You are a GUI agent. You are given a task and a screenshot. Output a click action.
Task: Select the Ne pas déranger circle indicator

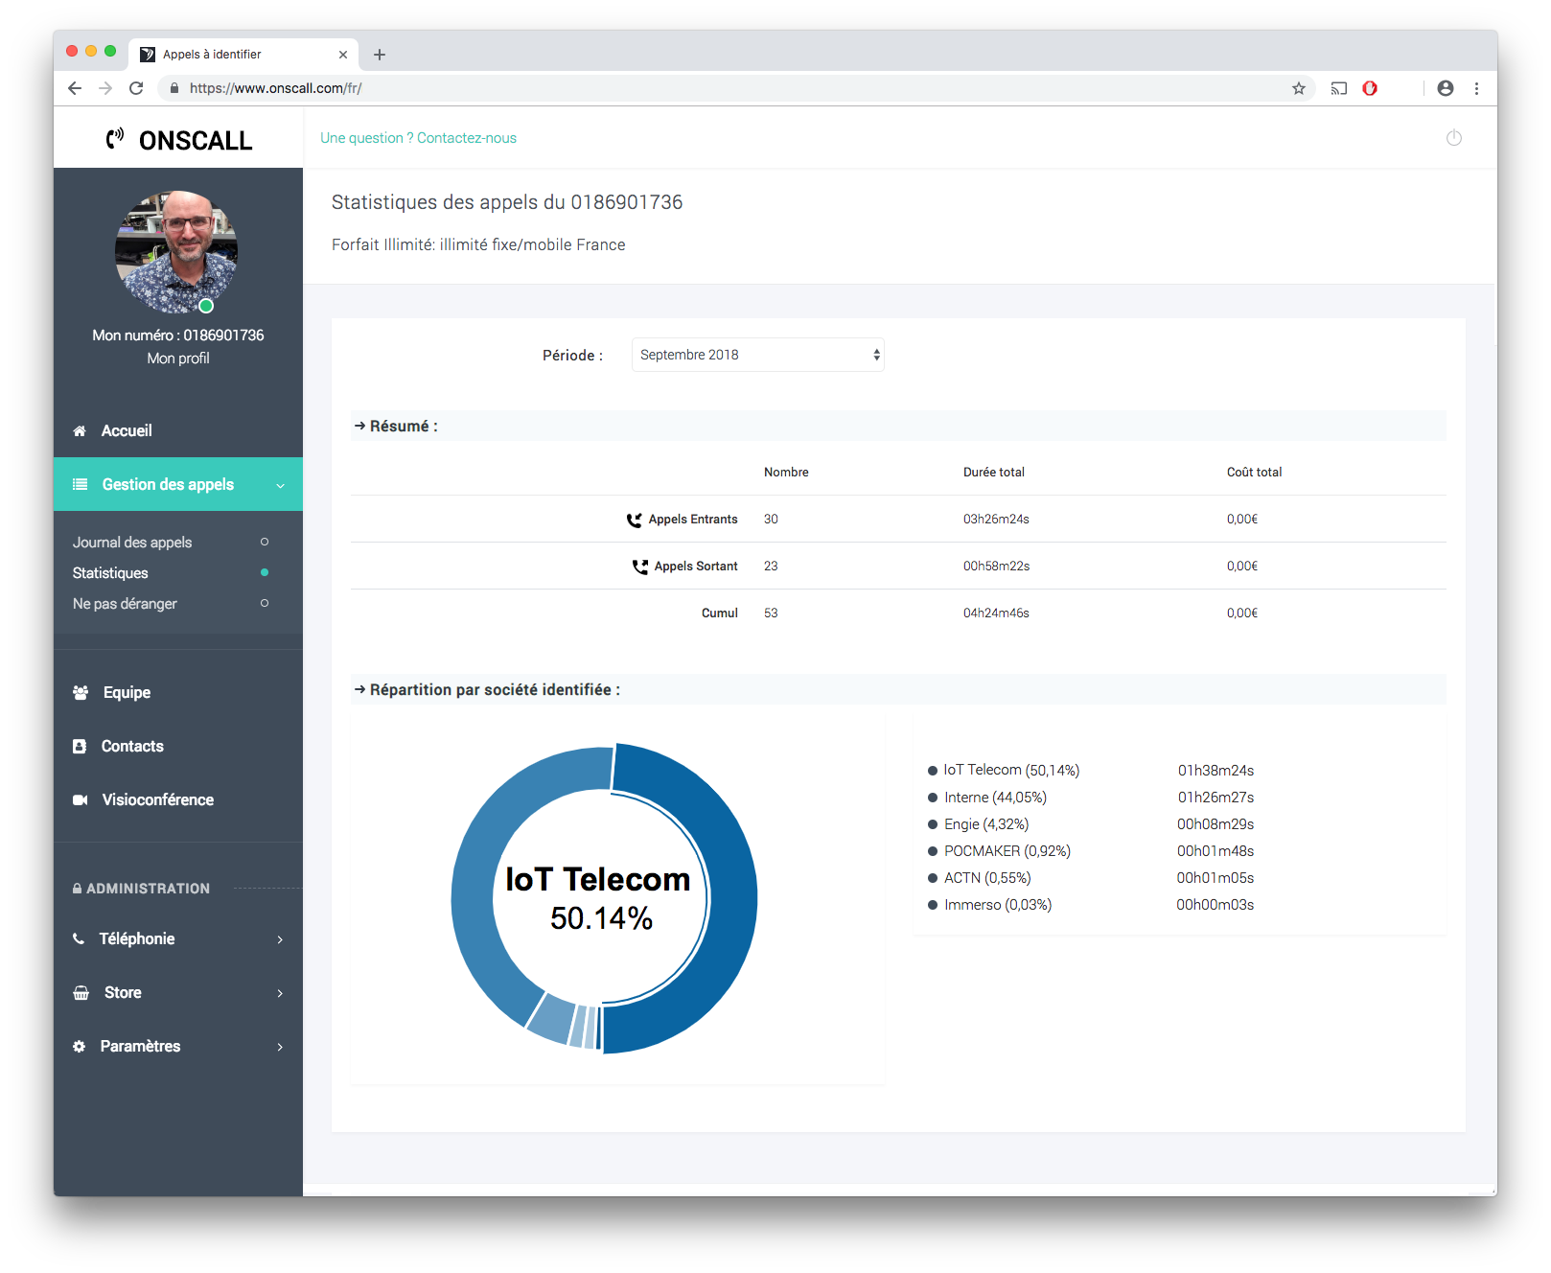[265, 603]
